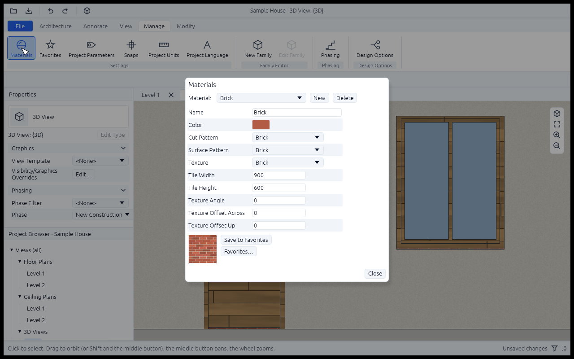574x359 pixels.
Task: Open the Phasing tool
Action: [330, 48]
